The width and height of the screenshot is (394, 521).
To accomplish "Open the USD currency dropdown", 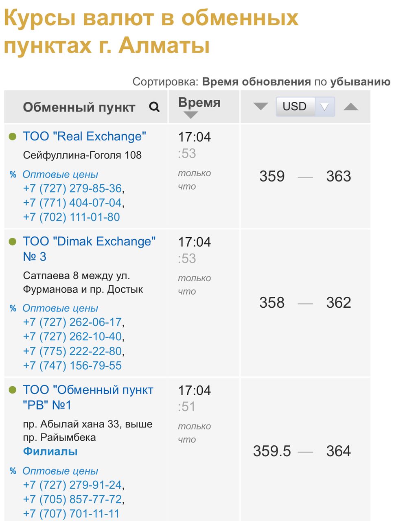I will click(x=305, y=107).
